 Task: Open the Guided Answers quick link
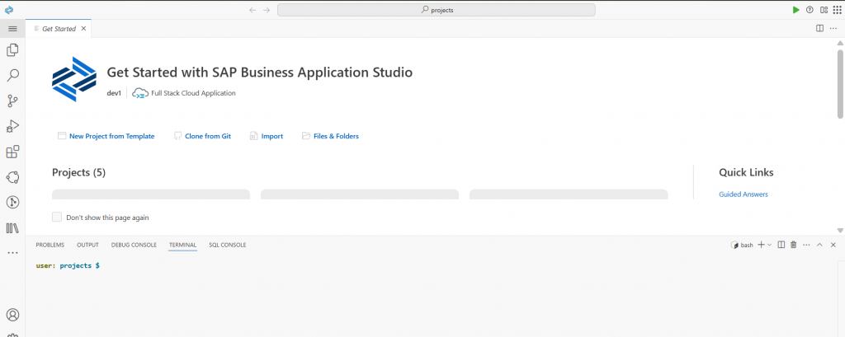point(744,194)
